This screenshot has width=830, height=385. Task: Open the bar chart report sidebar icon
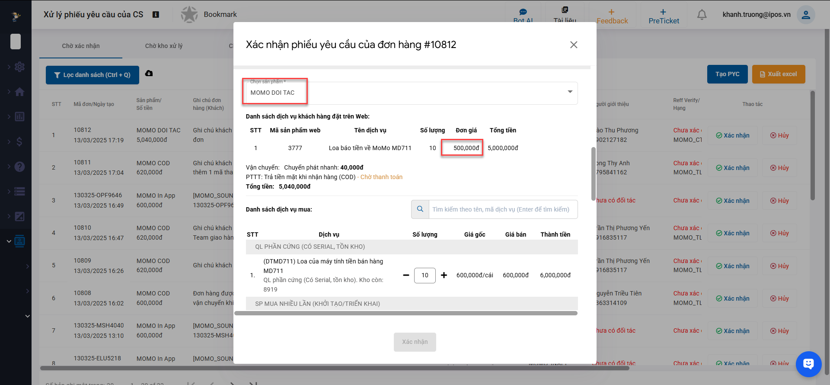(19, 117)
